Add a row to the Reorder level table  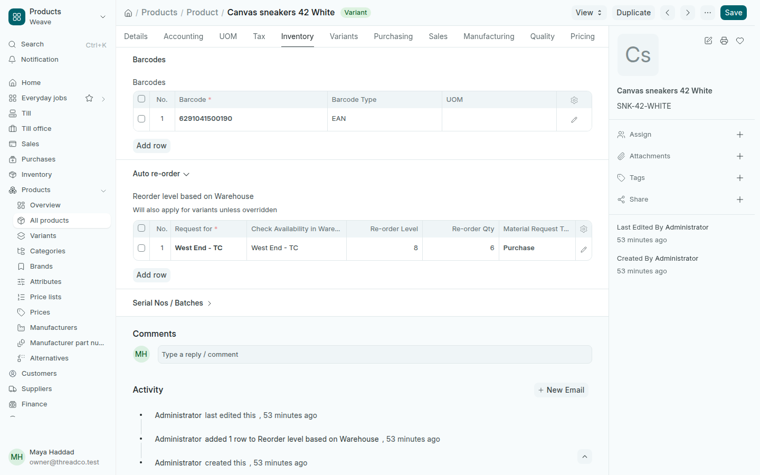pos(151,275)
